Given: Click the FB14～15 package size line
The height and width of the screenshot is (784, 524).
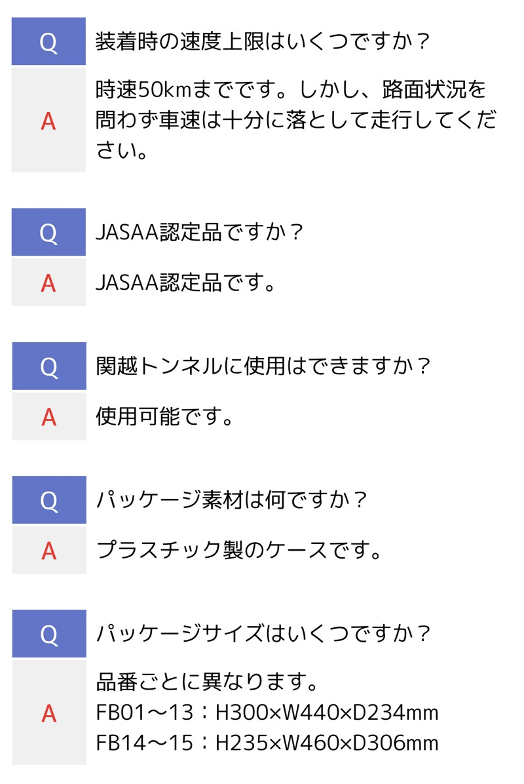Looking at the screenshot, I should (x=267, y=743).
